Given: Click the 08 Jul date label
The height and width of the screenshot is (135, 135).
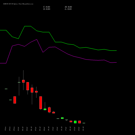Looking at the screenshot, I should click(x=40, y=129).
